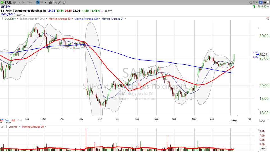Open the timeframe dropdown arrow
This screenshot has width=270, height=152.
click(x=46, y=3)
